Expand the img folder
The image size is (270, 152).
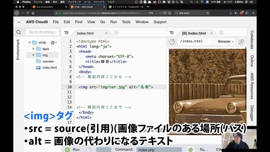pyautogui.click(x=33, y=55)
